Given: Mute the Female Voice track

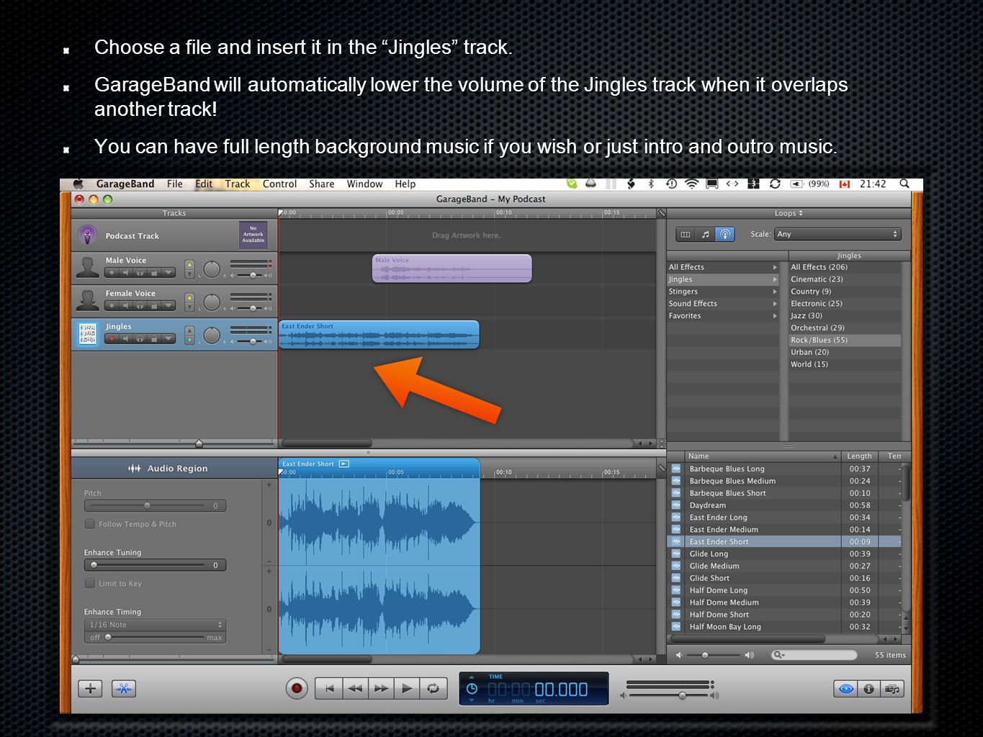Looking at the screenshot, I should click(125, 305).
